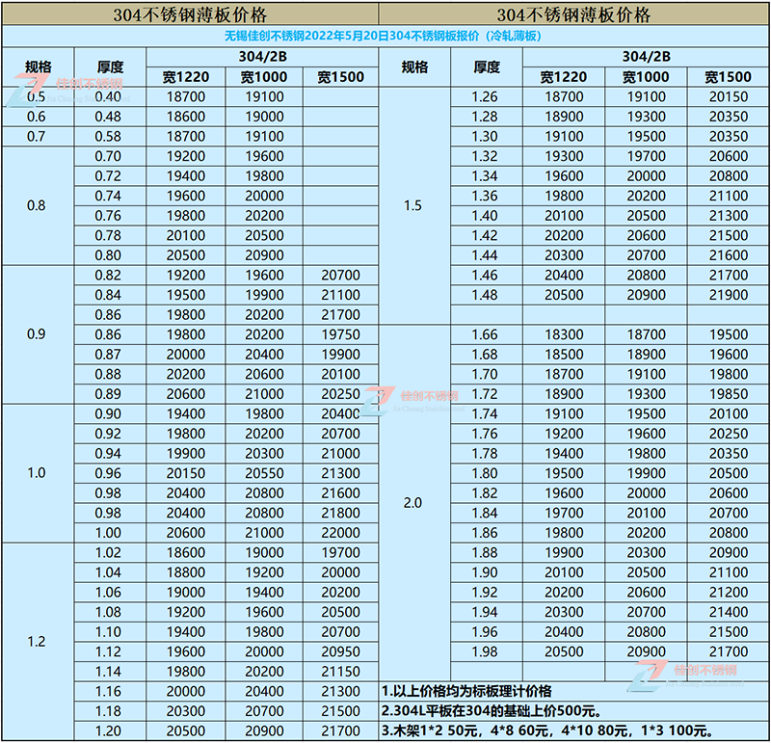Image resolution: width=771 pixels, height=743 pixels.
Task: Select the 1.2 spec group cell
Action: pyautogui.click(x=37, y=642)
